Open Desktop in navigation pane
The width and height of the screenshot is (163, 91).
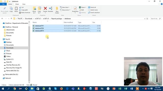pyautogui.click(x=8, y=42)
